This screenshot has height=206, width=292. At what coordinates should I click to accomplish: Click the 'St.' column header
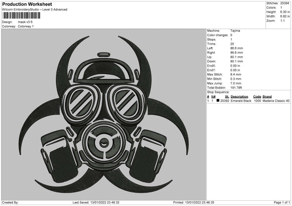pos(227,97)
